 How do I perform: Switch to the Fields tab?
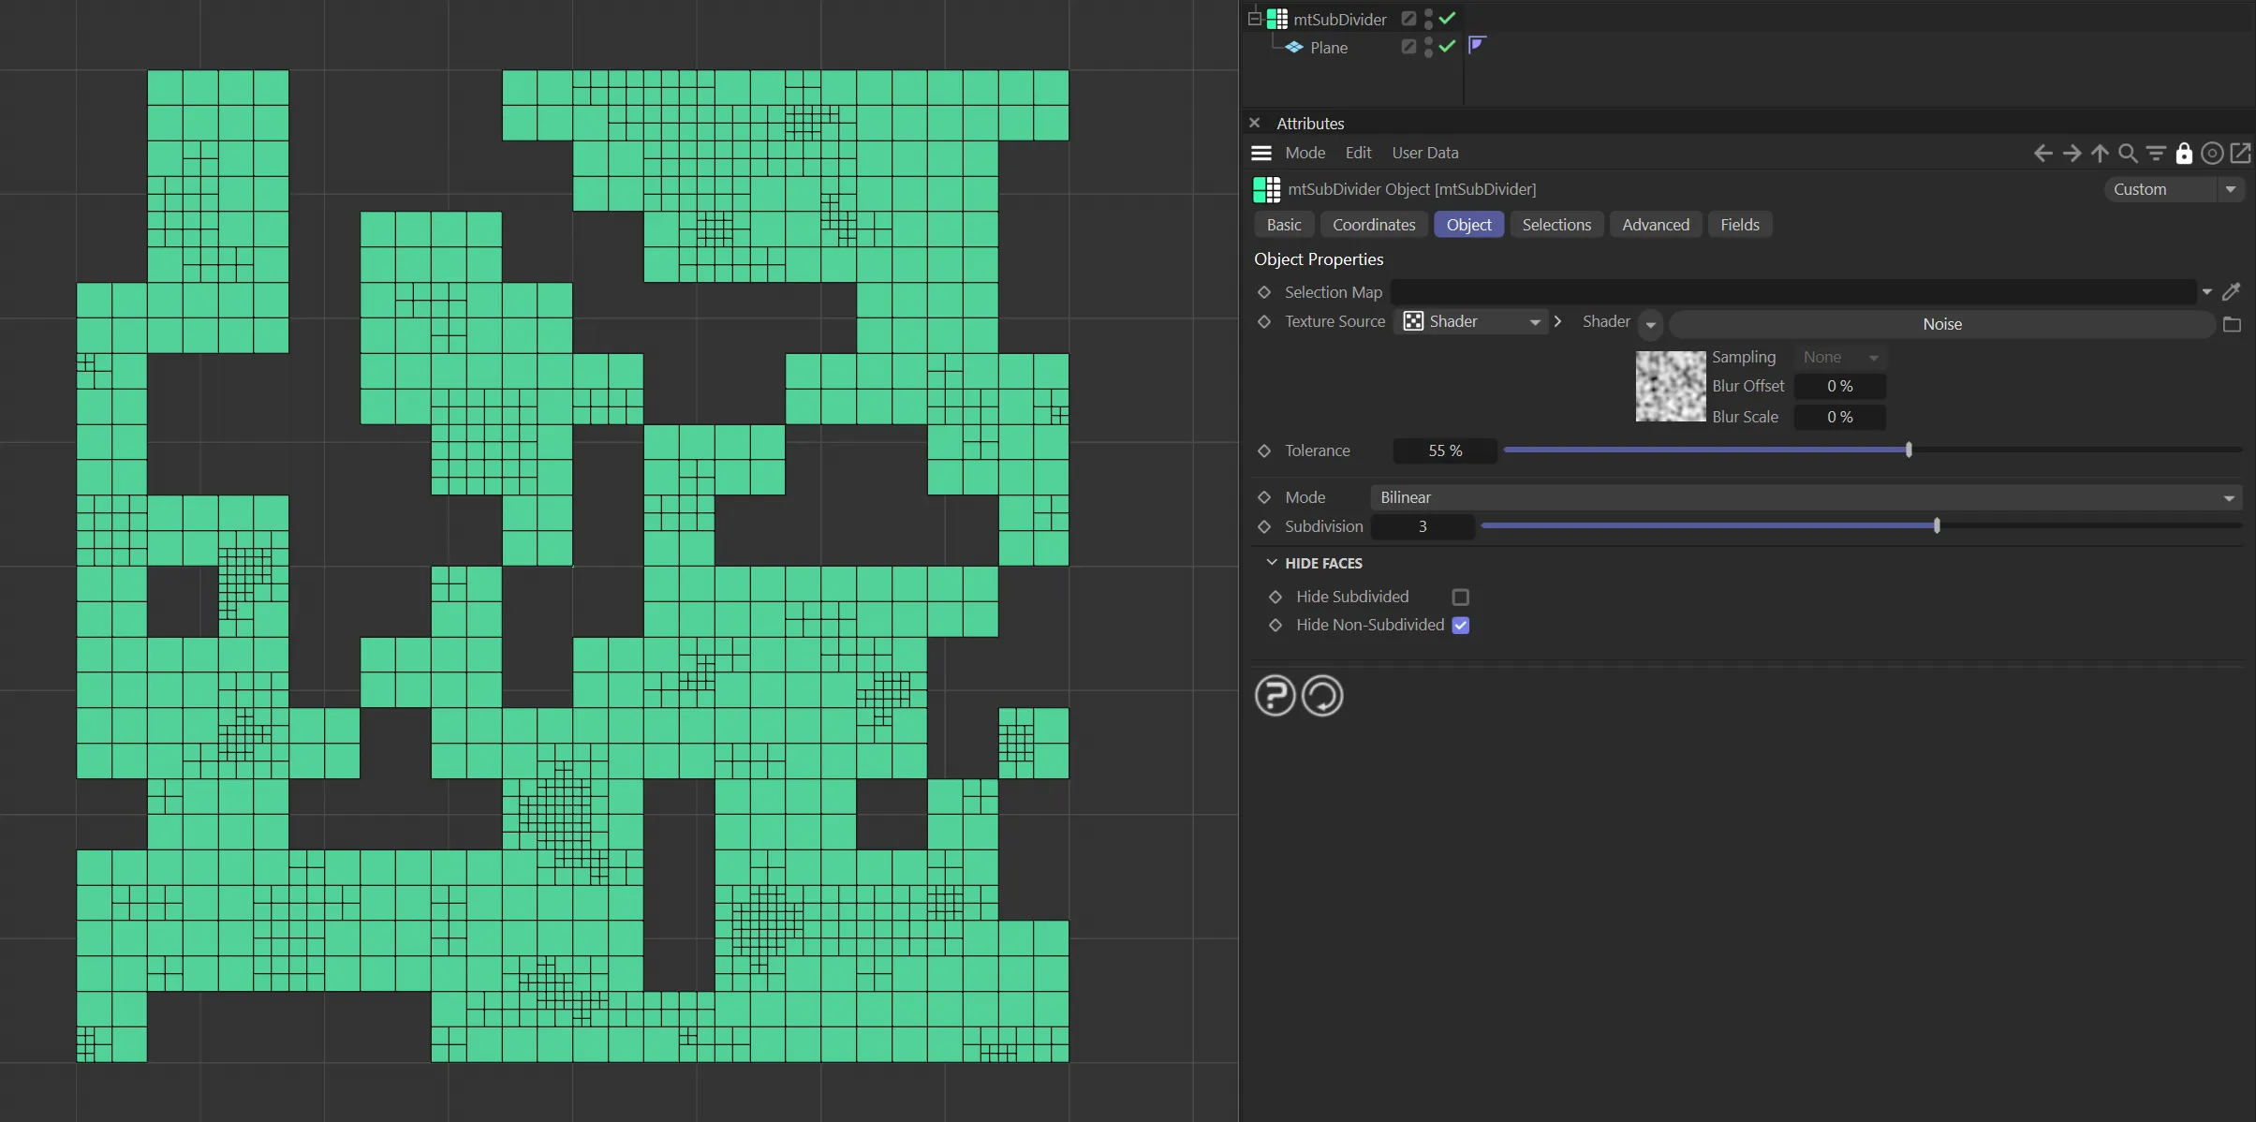tap(1739, 225)
